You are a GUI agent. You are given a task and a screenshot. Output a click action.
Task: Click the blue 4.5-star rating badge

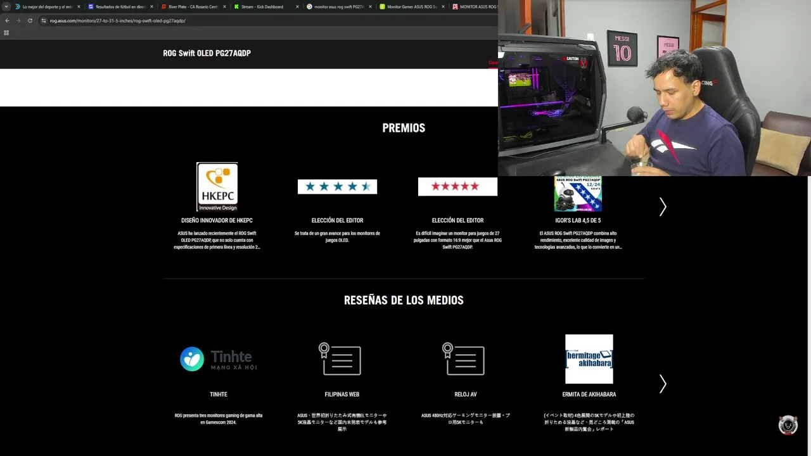click(337, 186)
